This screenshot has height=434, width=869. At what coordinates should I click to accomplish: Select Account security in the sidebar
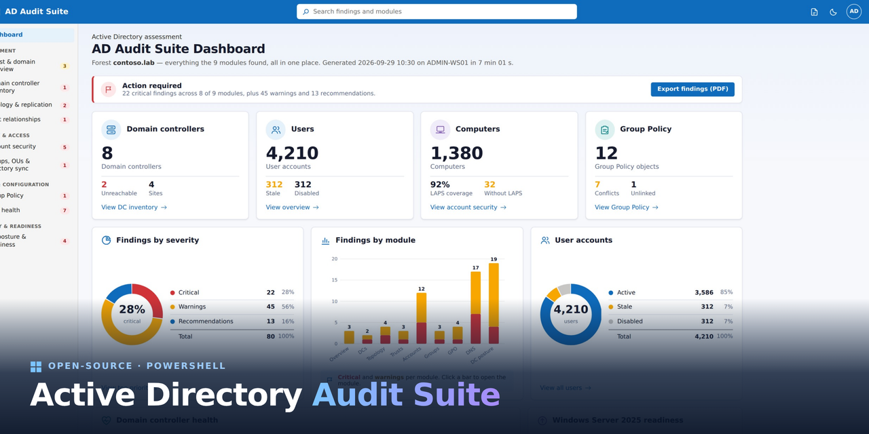[34, 146]
